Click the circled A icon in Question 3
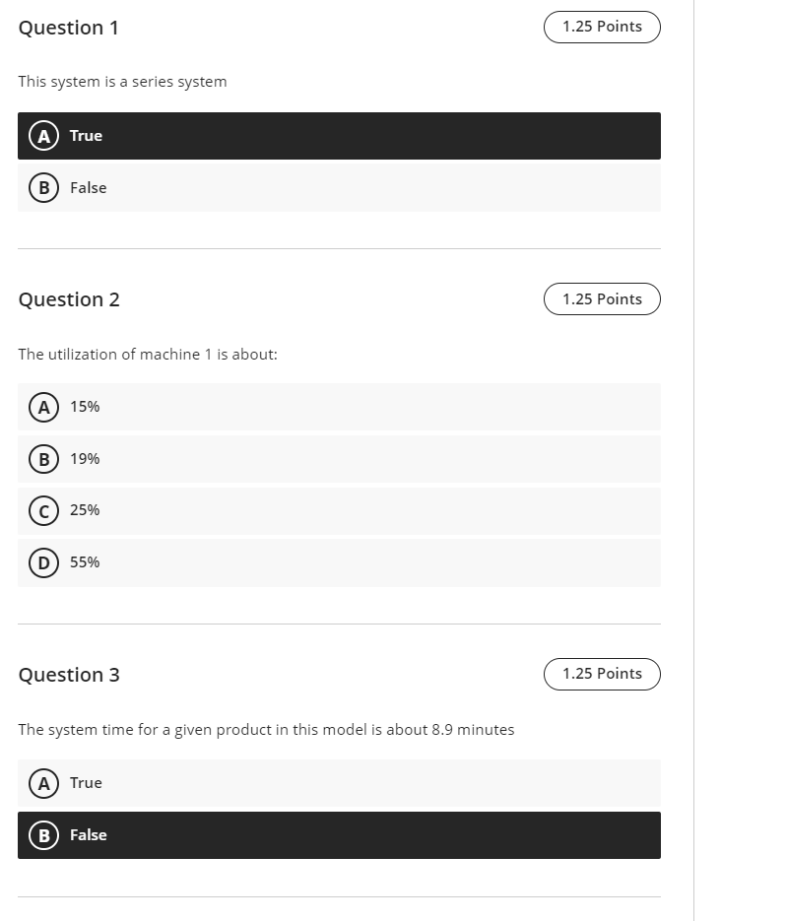Image resolution: width=786 pixels, height=921 pixels. click(42, 782)
